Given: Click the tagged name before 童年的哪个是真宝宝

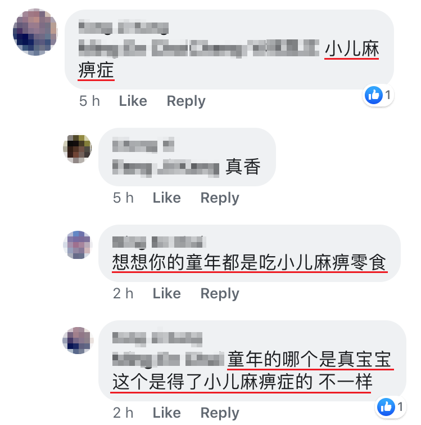Looking at the screenshot, I should click(x=168, y=359).
